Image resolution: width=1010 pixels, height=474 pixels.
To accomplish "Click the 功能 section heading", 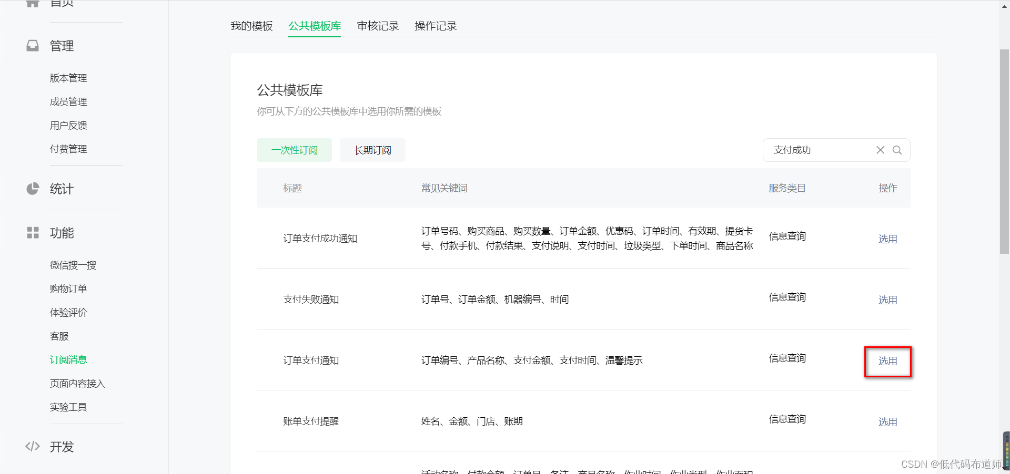I will pos(62,233).
